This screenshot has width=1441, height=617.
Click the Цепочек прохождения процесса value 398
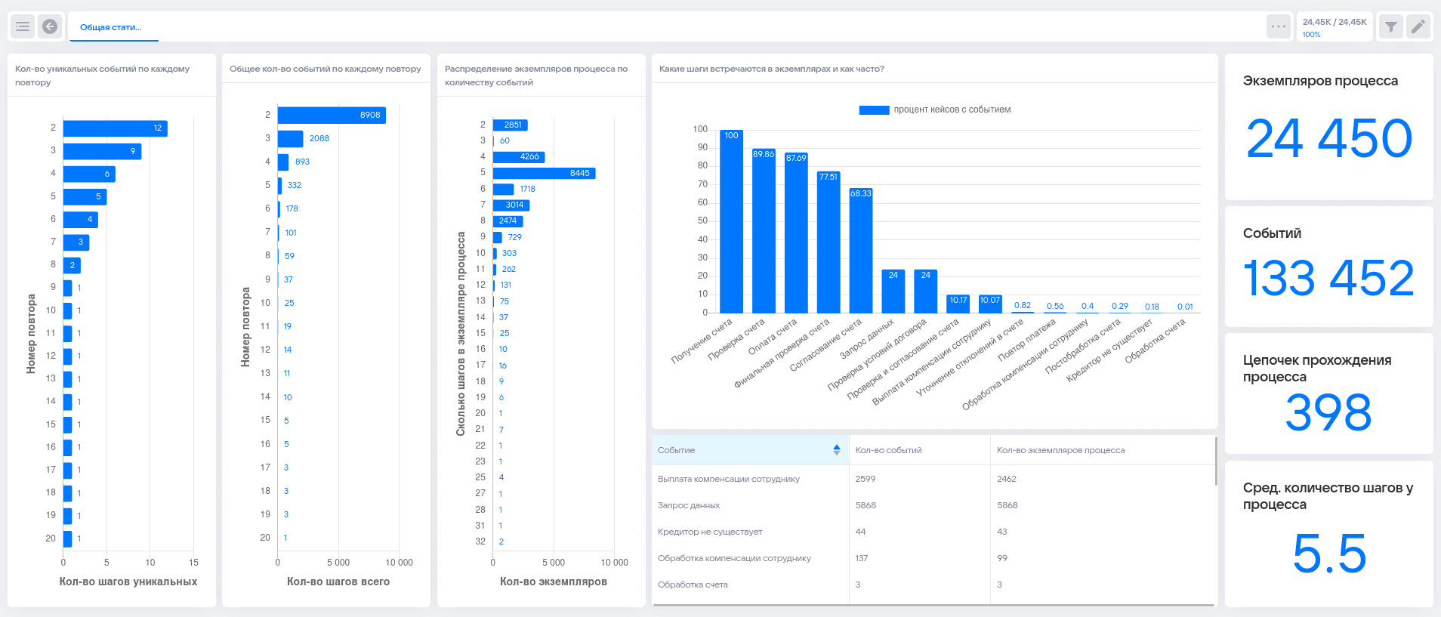(1329, 412)
